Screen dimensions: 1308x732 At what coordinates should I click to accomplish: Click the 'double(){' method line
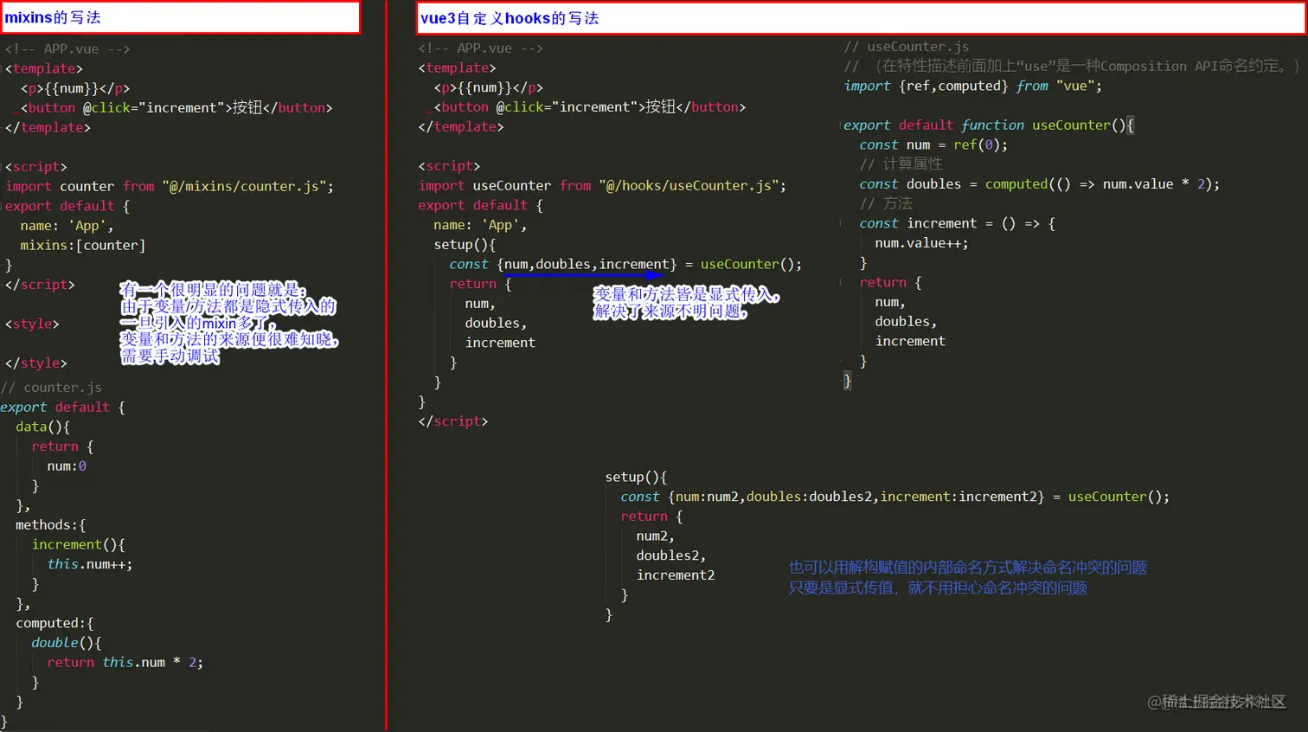(67, 643)
